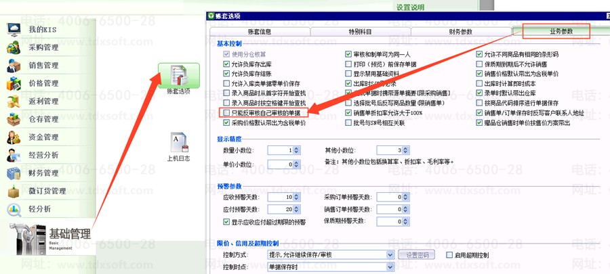Open the 价格管理 module icon
Viewport: 610px width, 274px height.
click(14, 83)
